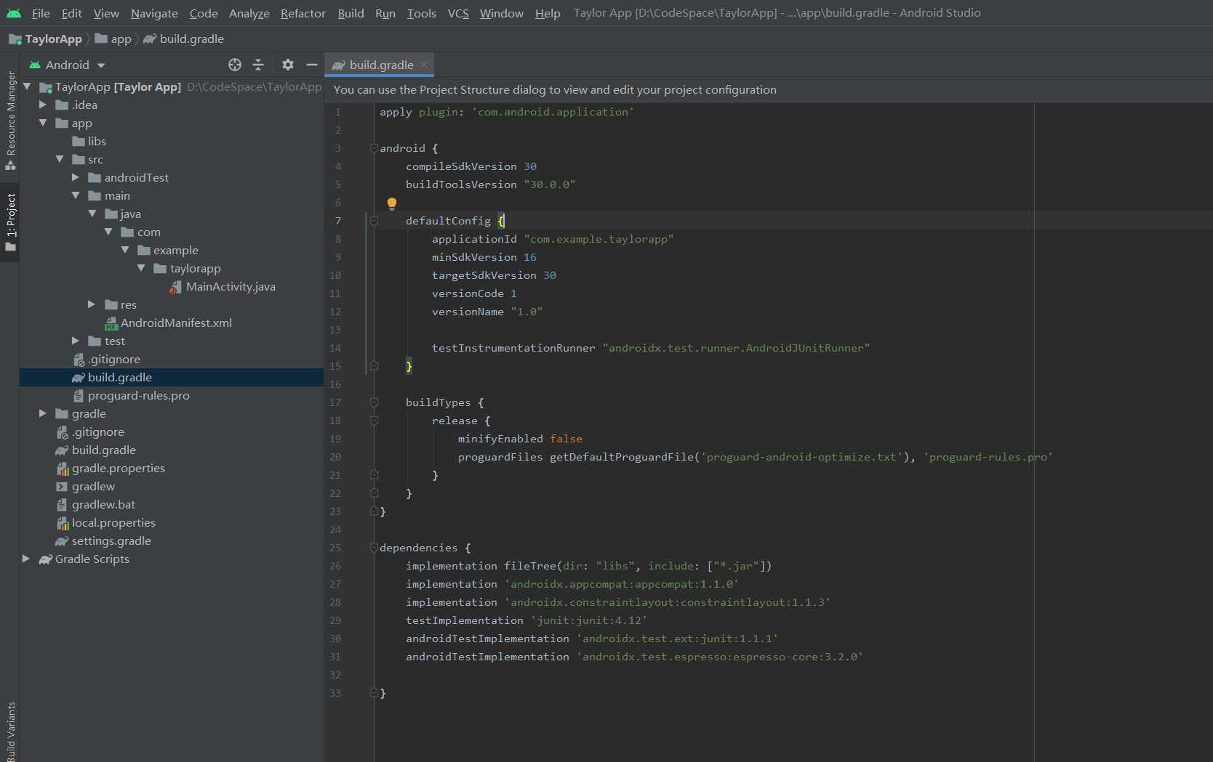Open Build Variants side panel
Viewport: 1213px width, 762px height.
10,731
